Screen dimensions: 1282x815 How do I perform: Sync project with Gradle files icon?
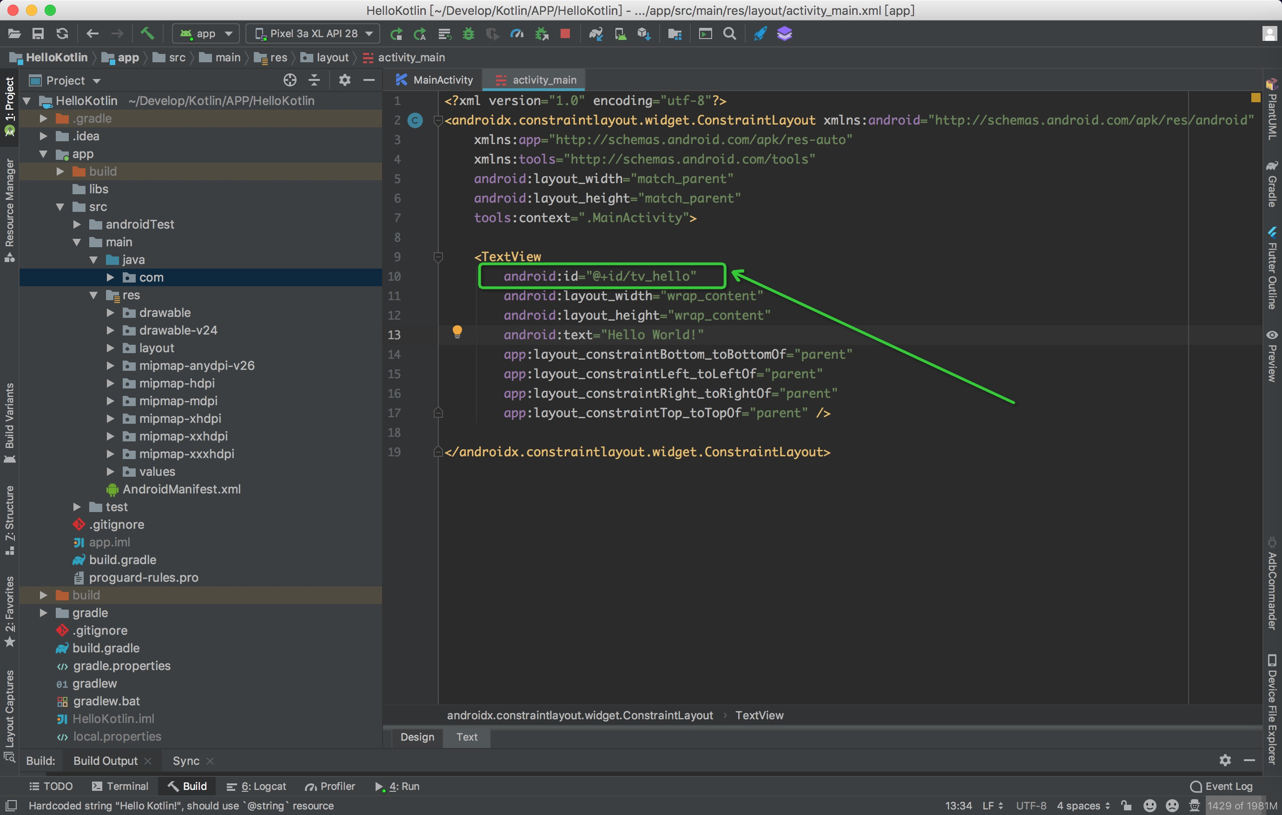point(596,34)
